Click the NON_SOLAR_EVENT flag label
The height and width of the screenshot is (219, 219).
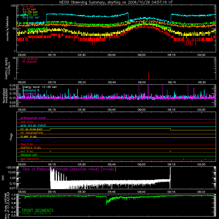(x=33, y=126)
